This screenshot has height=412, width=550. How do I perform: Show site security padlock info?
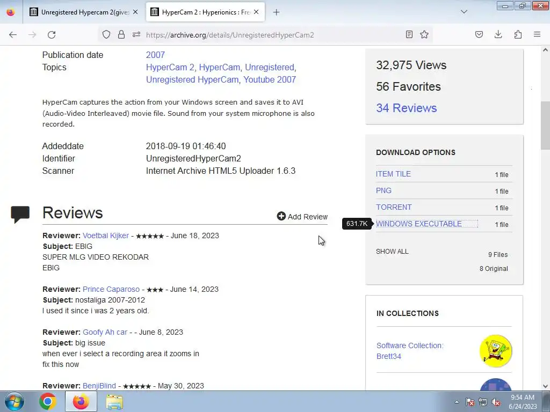(121, 34)
